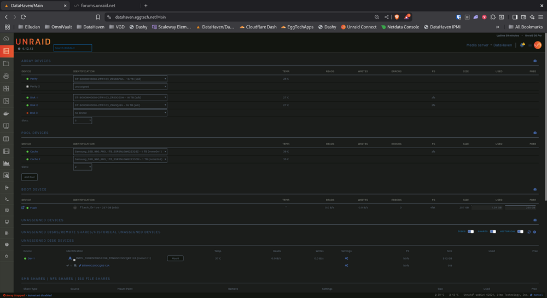Click Dev 1 settings gears icon
Screen dimensions: 547x298
click(346, 259)
